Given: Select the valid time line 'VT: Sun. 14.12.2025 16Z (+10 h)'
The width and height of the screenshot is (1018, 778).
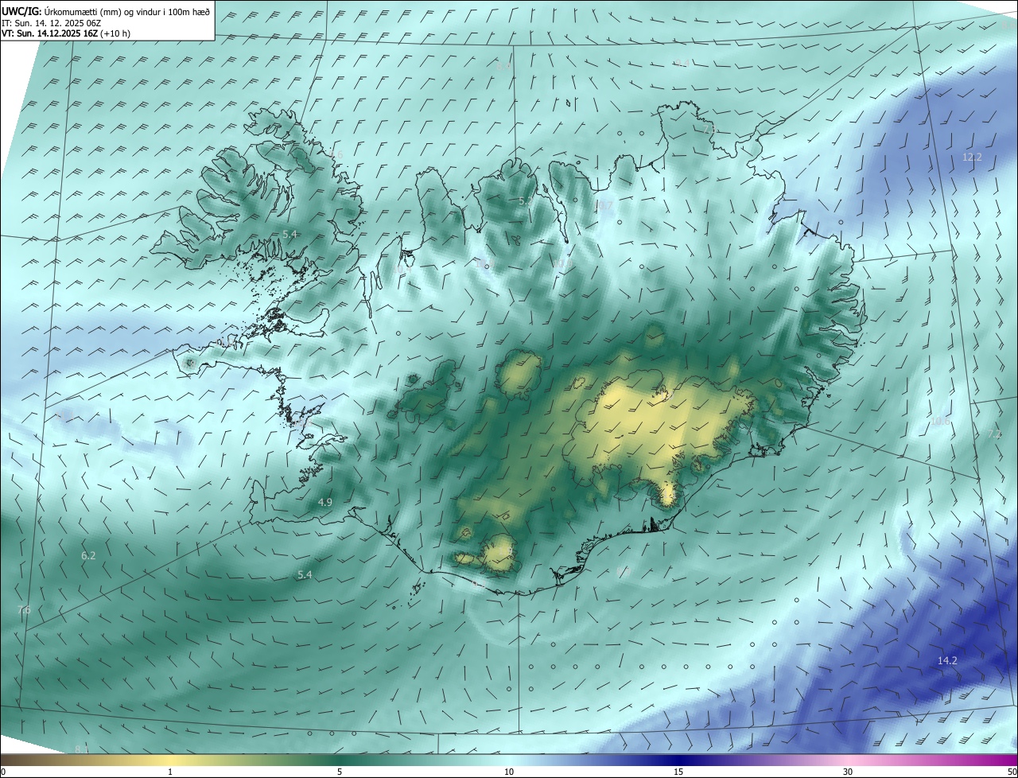Looking at the screenshot, I should (x=66, y=33).
